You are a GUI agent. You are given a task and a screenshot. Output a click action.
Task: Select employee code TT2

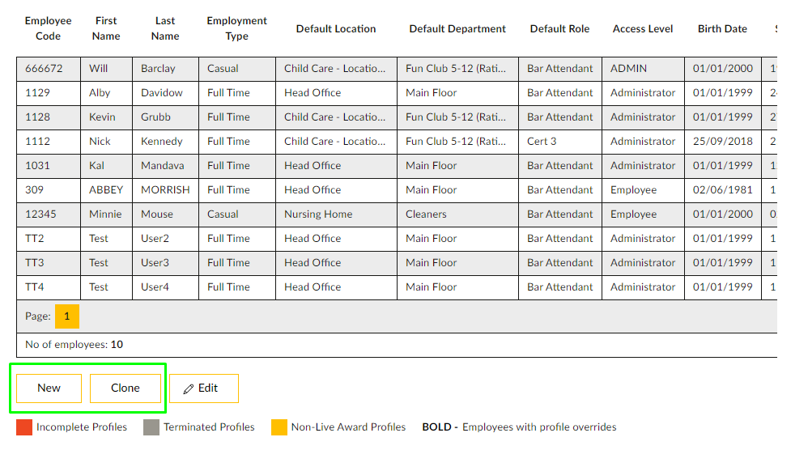[x=35, y=238]
